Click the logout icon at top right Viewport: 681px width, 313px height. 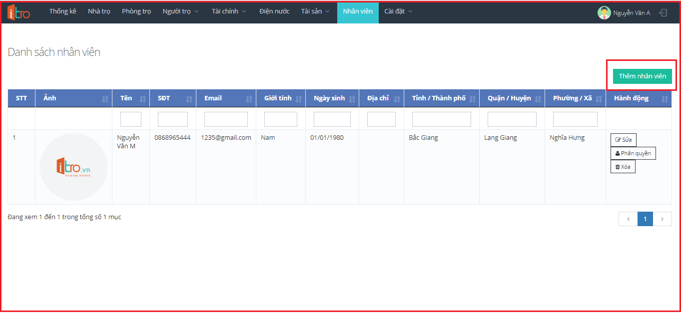coord(663,13)
